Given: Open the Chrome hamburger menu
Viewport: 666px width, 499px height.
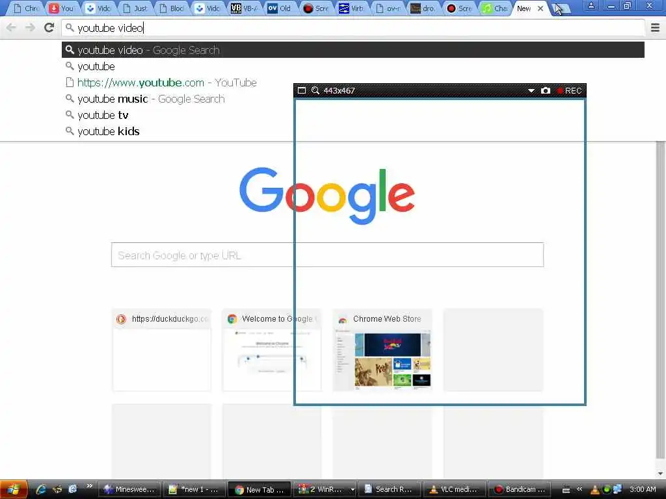Looking at the screenshot, I should 655,28.
